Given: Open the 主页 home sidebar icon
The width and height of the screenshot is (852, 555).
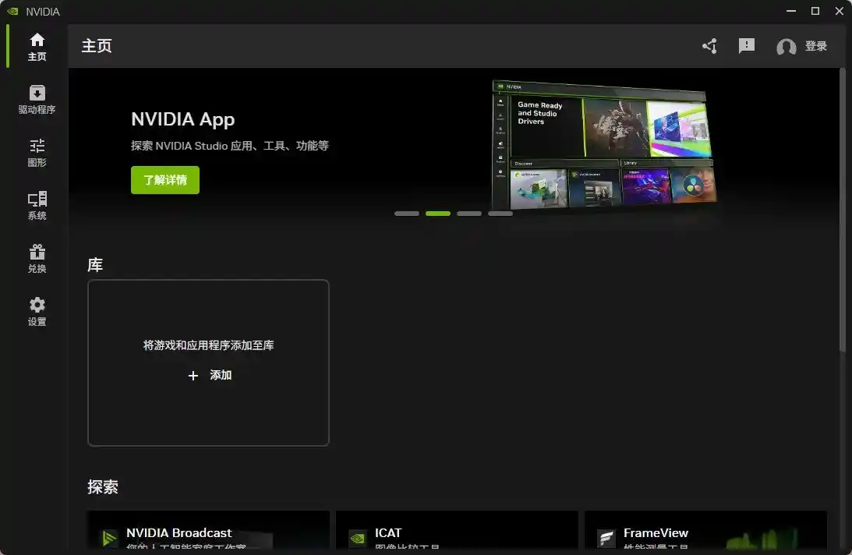Looking at the screenshot, I should pyautogui.click(x=37, y=47).
